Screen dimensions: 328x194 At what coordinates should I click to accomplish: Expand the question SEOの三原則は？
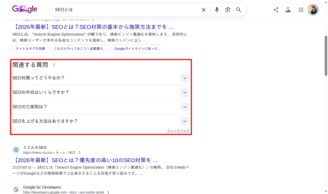point(185,107)
